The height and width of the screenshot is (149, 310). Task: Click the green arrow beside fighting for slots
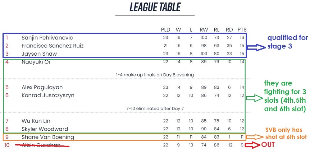254,98
